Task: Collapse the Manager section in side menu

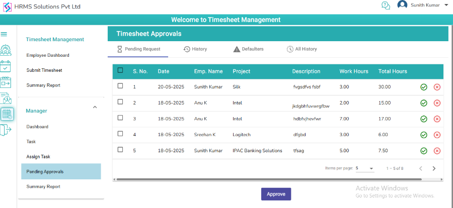Action: click(x=95, y=107)
